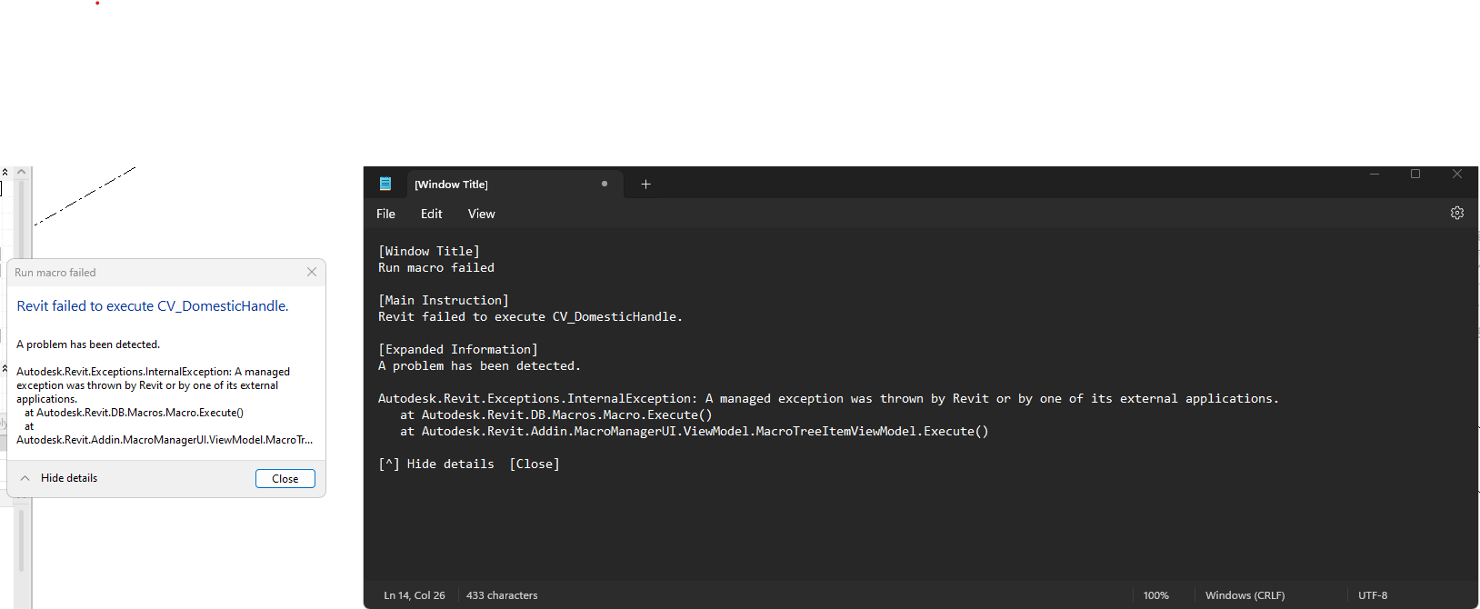Open the UTF-8 encoding selector
The width and height of the screenshot is (1480, 609).
1372,595
